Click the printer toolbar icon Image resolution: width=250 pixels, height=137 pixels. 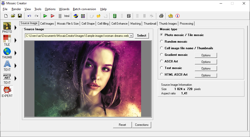coord(161,16)
